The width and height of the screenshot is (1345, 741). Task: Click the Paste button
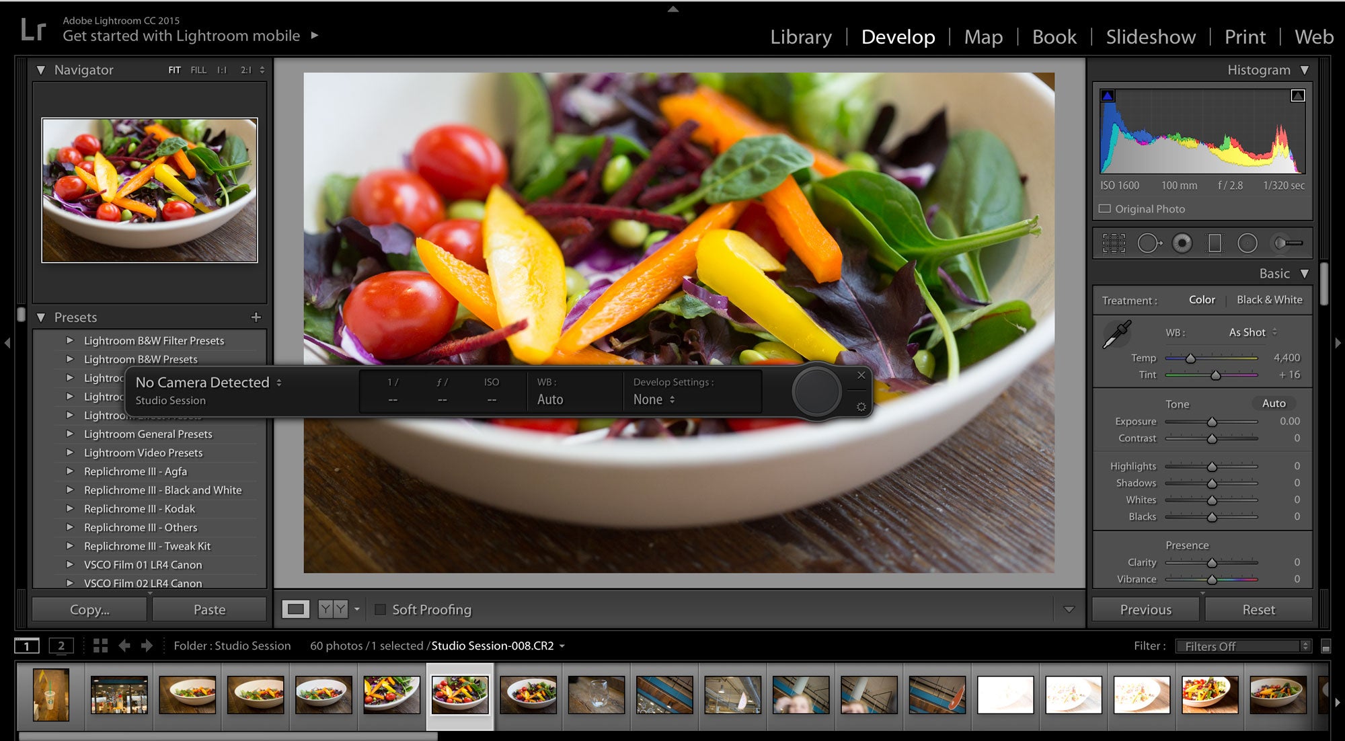point(209,609)
